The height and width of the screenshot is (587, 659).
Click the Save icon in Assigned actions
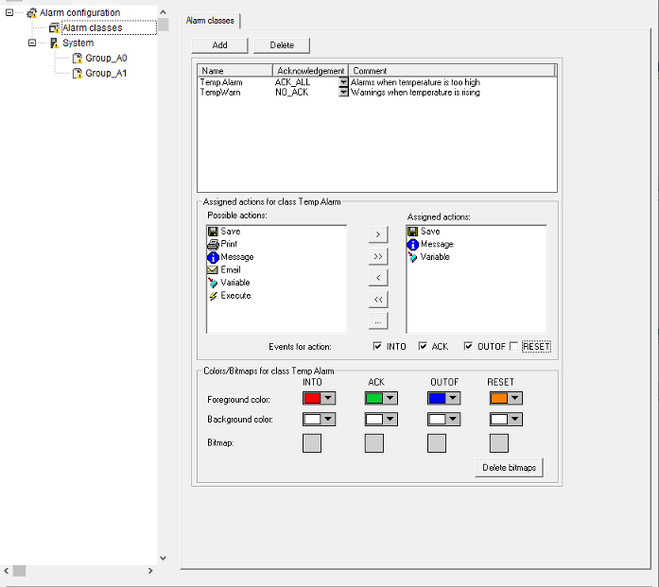click(x=413, y=232)
